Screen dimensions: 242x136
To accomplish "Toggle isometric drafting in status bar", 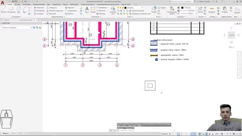I will tap(186, 134).
